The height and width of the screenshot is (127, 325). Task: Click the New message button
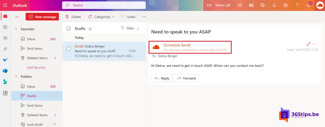tap(42, 17)
